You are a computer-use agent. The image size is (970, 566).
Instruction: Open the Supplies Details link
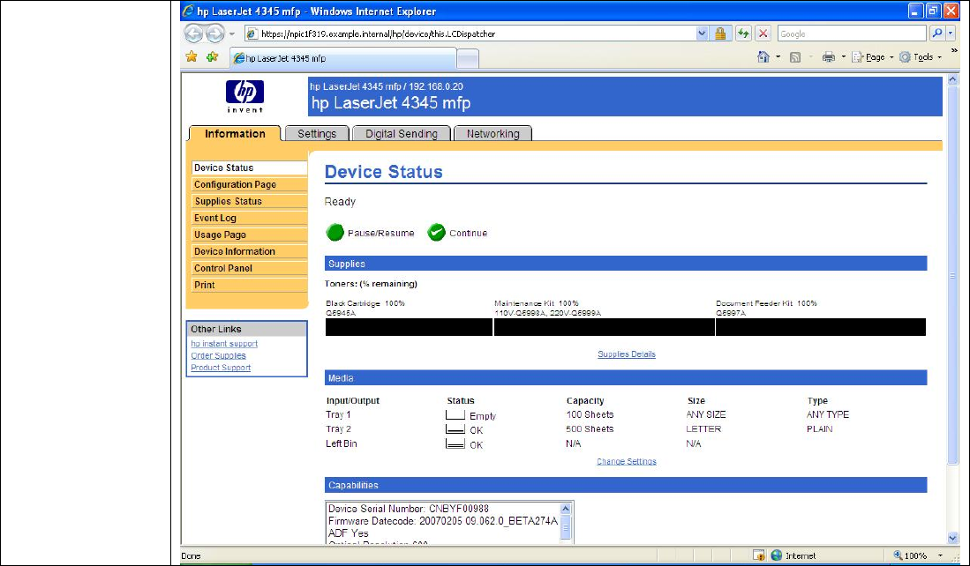(x=627, y=354)
